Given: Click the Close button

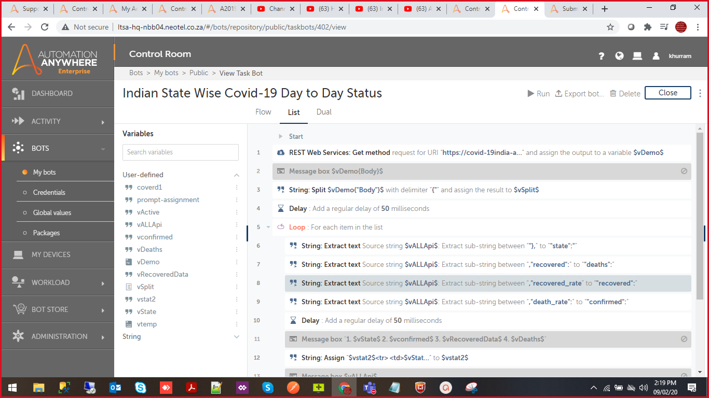Looking at the screenshot, I should pos(668,93).
